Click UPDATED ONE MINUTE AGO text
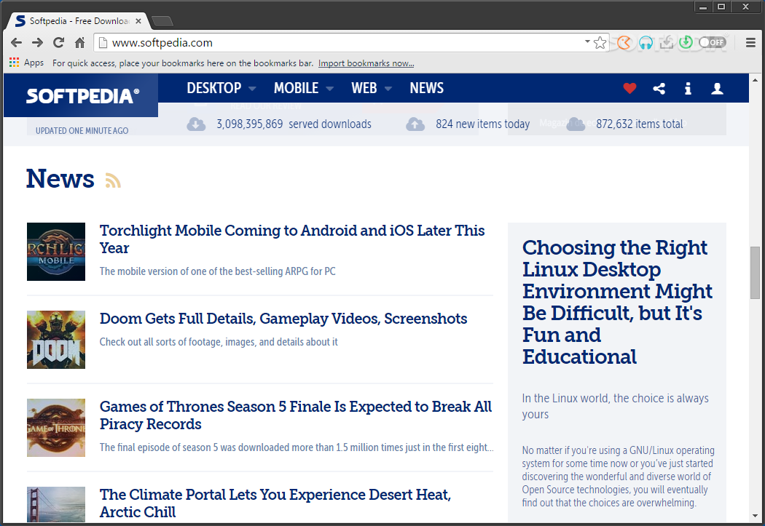 point(82,130)
